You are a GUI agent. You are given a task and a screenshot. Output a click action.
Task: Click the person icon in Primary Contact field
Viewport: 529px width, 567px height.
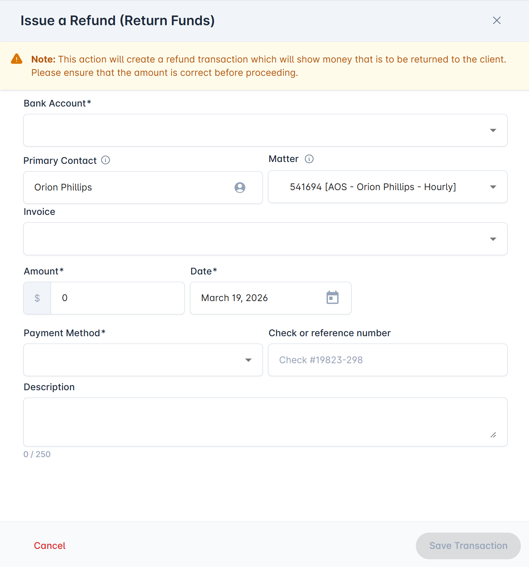coord(240,188)
